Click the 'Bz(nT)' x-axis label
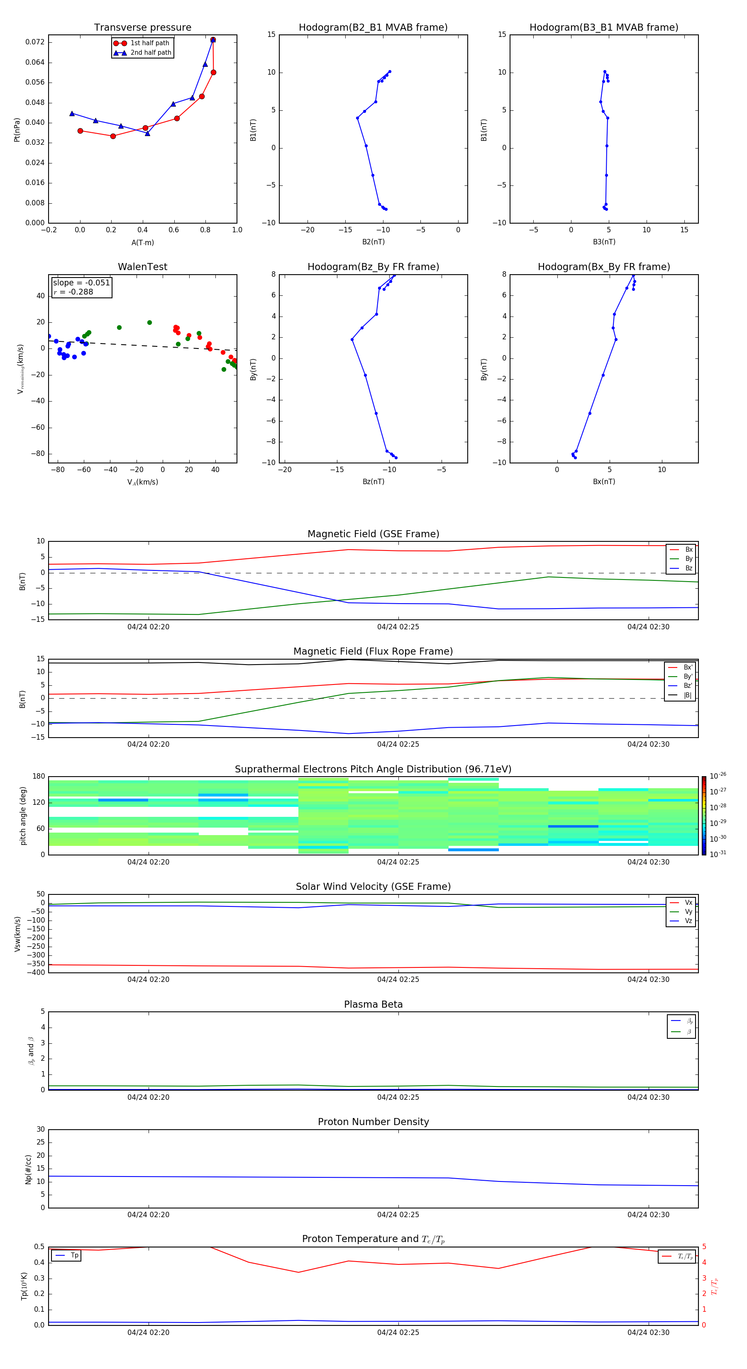The width and height of the screenshot is (747, 1369). [x=373, y=482]
